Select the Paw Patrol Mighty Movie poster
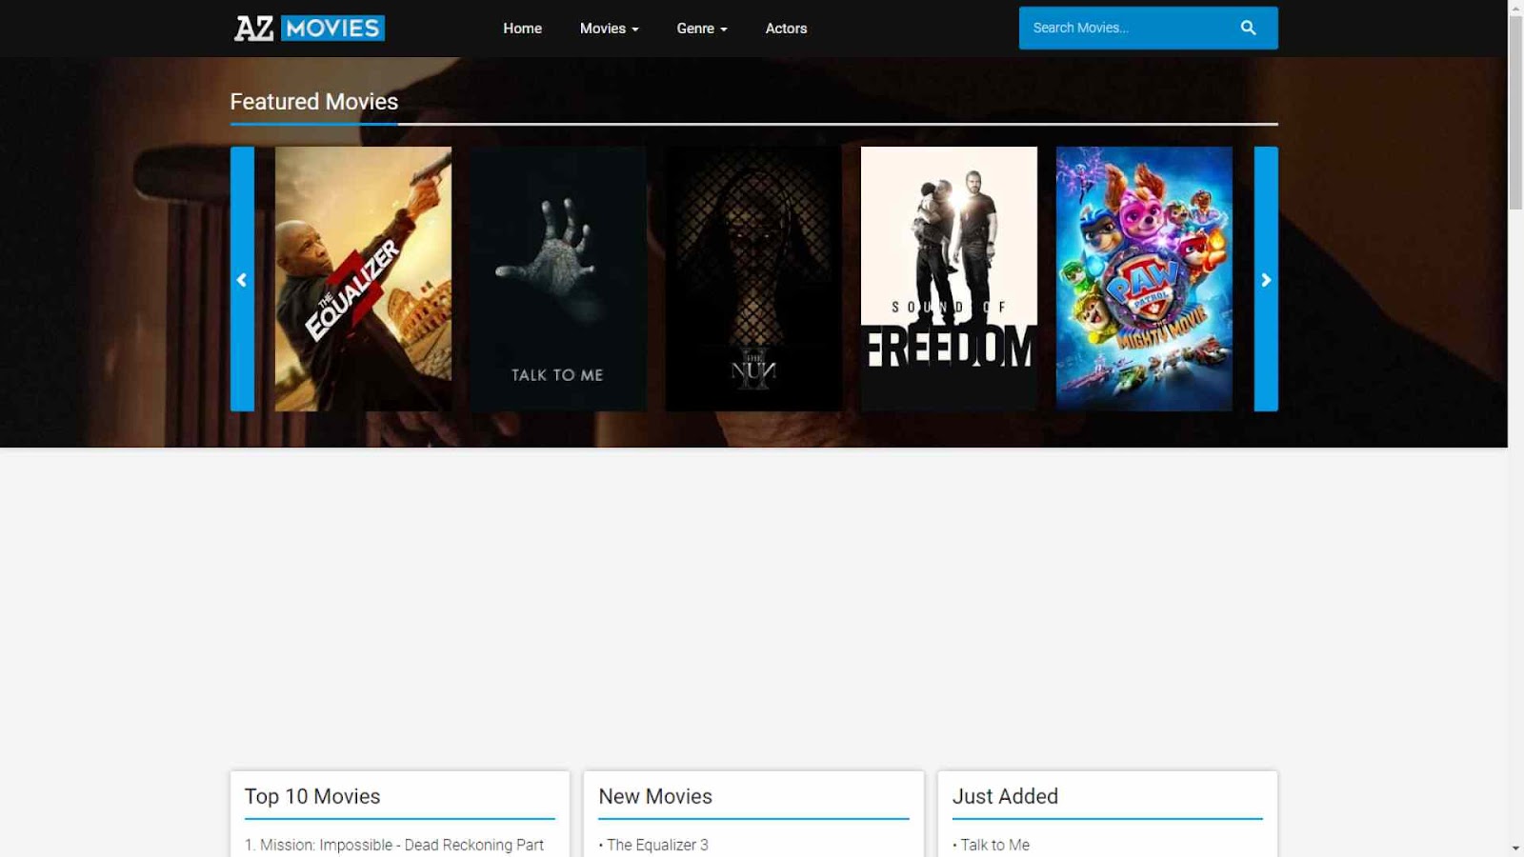Screen dimensions: 1524x857 [1144, 279]
